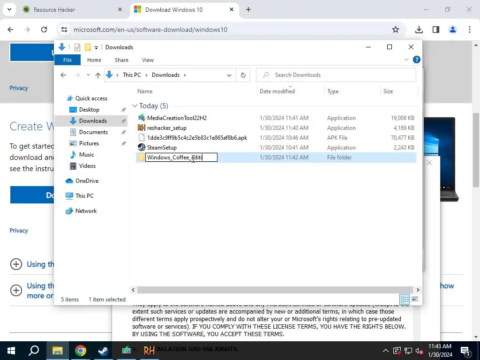This screenshot has height=360, width=480.
Task: Open the View ribbon tab
Action: point(148,60)
